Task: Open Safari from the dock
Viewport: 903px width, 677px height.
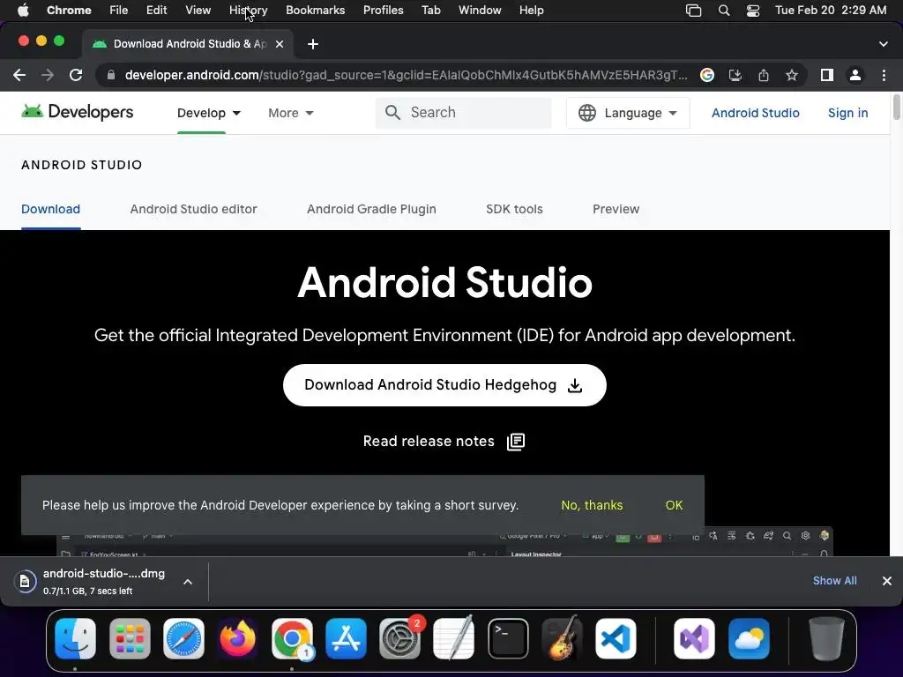Action: point(183,638)
